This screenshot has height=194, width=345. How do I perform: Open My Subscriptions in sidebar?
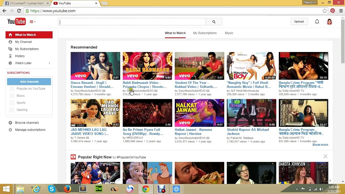tap(27, 49)
